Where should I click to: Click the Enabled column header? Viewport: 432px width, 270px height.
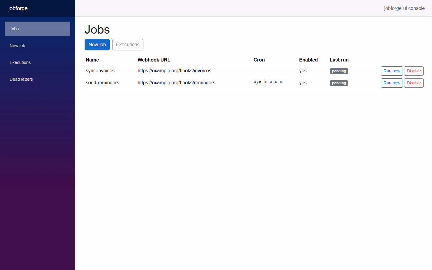tap(308, 60)
